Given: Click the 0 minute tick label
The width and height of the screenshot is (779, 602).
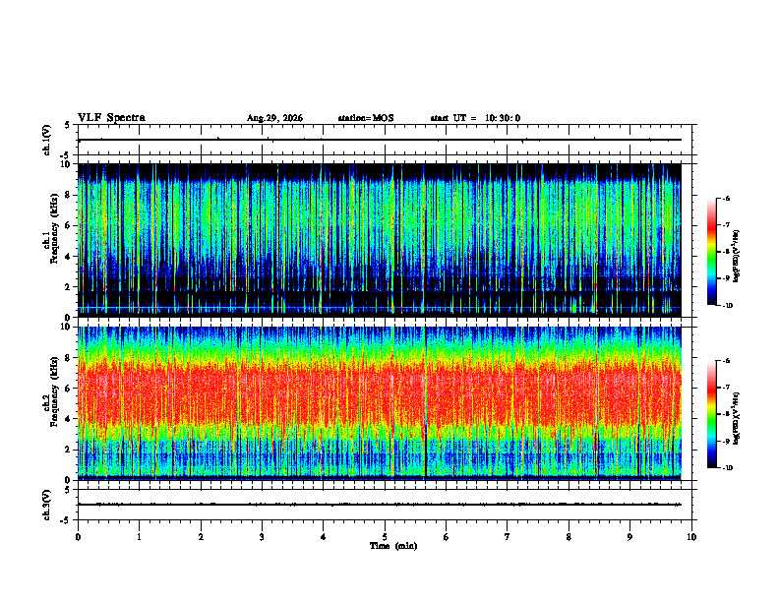Looking at the screenshot, I should [x=78, y=537].
